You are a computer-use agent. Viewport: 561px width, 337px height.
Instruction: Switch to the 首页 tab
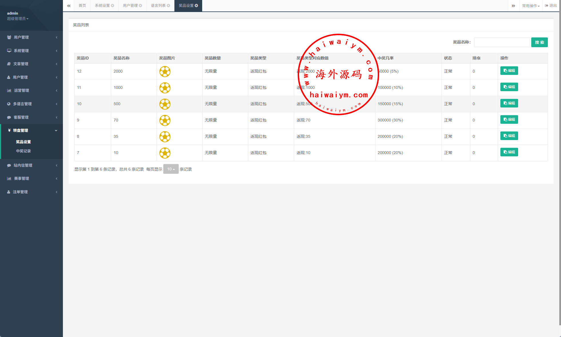[82, 6]
